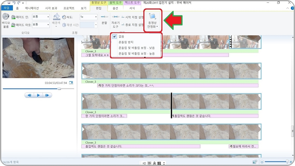Screen dimensions: 295x166
Task: Open the 속도 dropdown showing 1x
Action: pos(95,17)
